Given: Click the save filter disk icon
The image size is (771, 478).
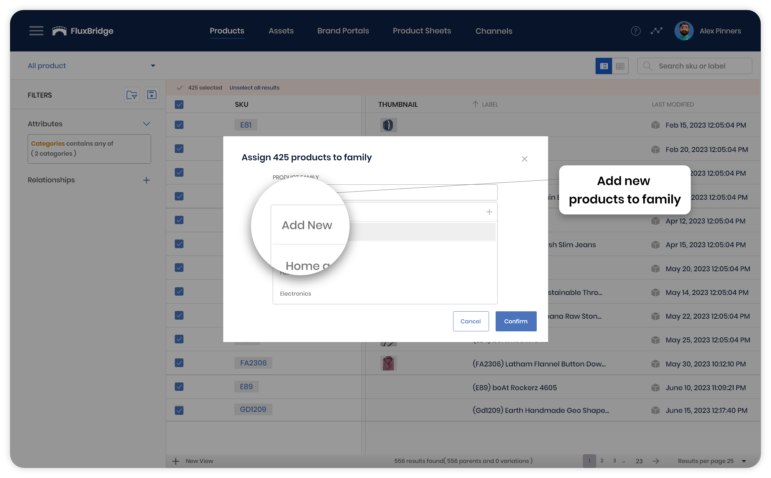Looking at the screenshot, I should tap(152, 95).
